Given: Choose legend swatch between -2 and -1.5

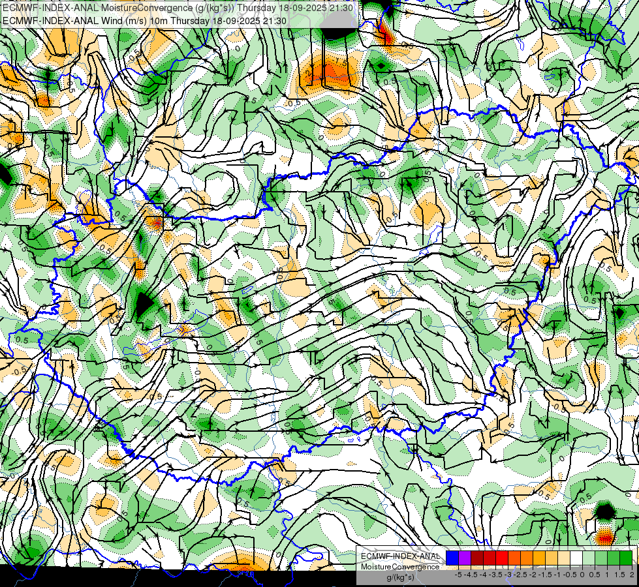Looking at the screenshot, I should click(539, 558).
